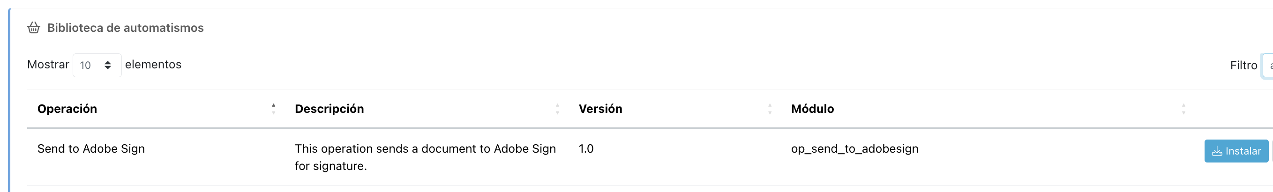The image size is (1273, 192).
Task: Sort by the Versión header label
Action: 600,109
